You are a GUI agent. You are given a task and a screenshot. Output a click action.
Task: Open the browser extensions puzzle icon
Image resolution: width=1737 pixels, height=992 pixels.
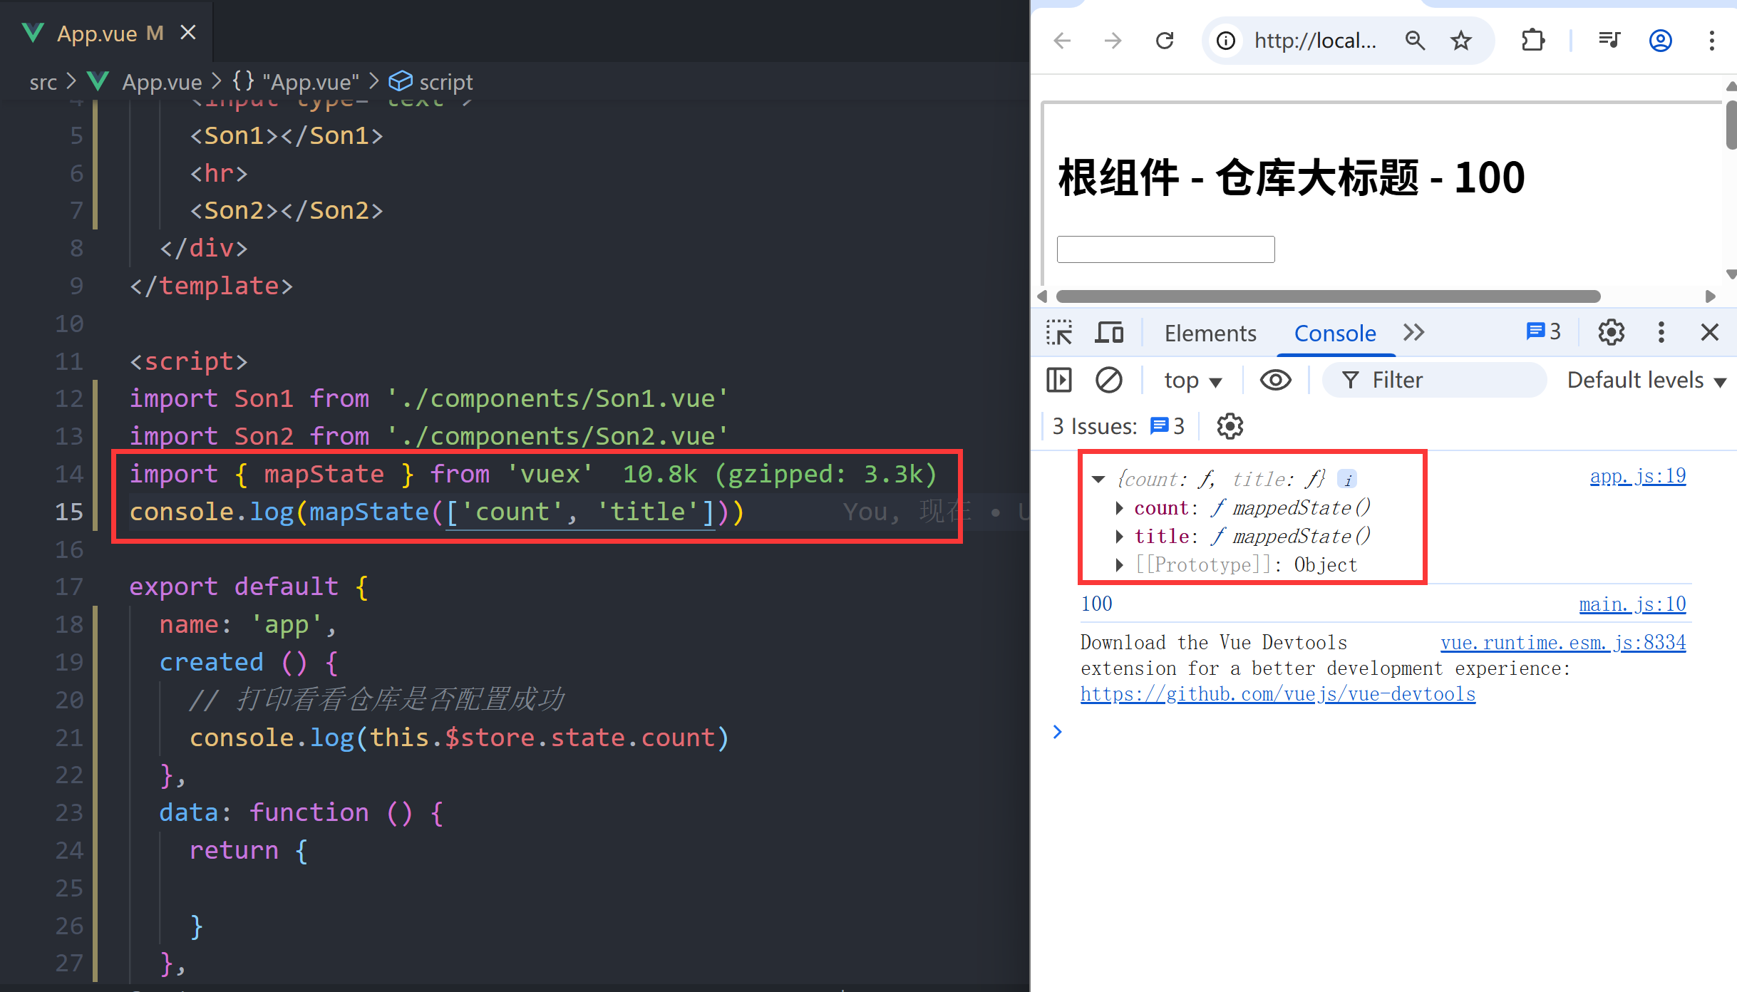click(x=1533, y=41)
